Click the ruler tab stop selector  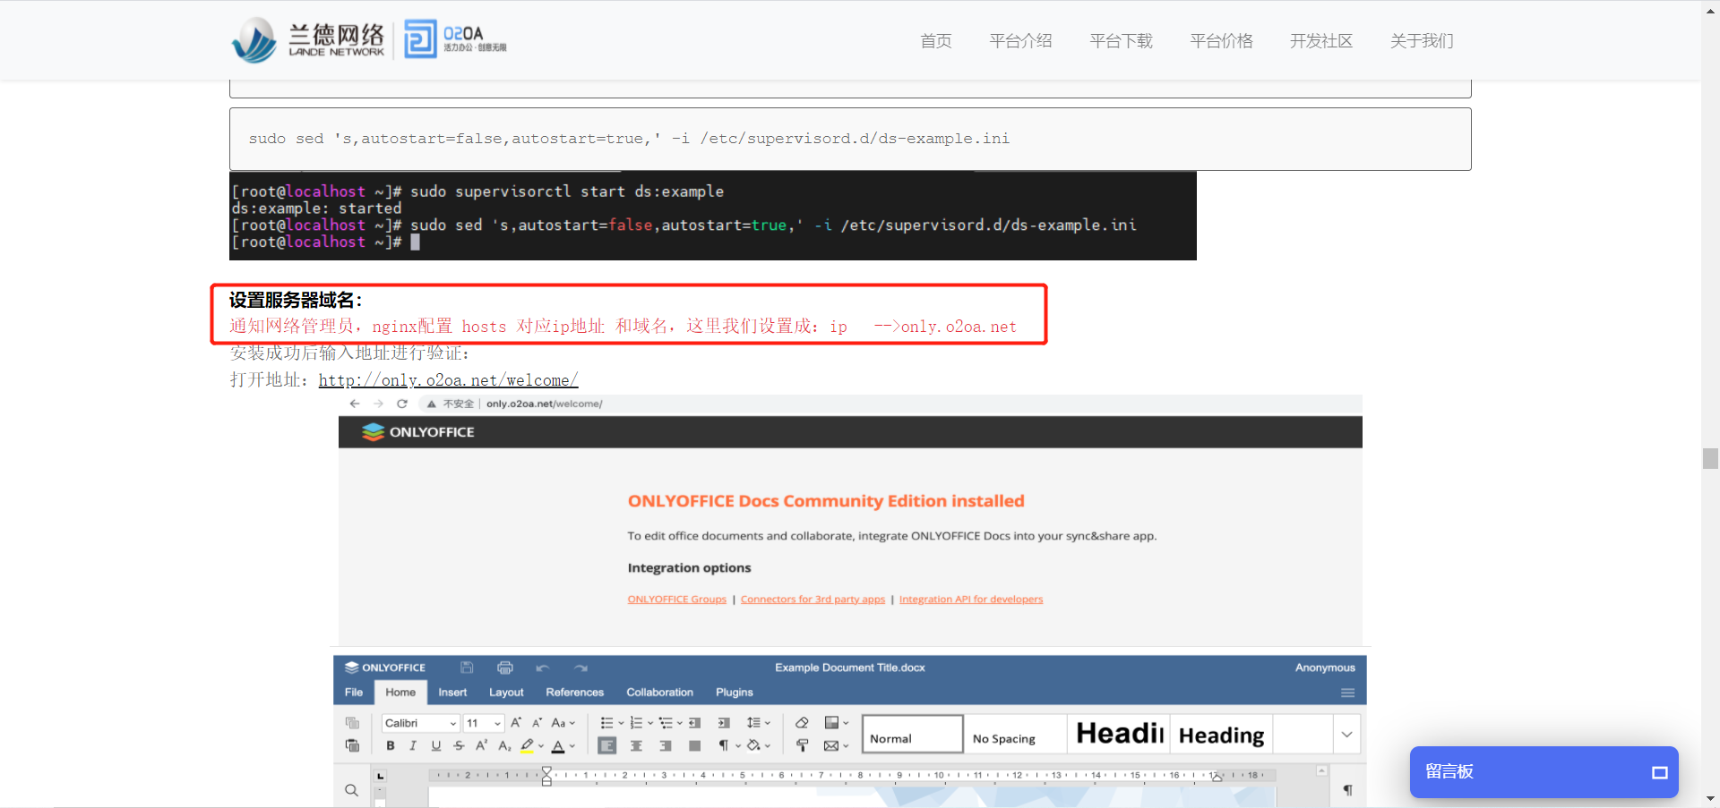[x=380, y=776]
